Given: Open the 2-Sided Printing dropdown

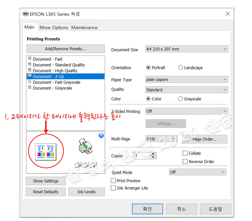Looking at the screenshot, I should [x=186, y=111].
